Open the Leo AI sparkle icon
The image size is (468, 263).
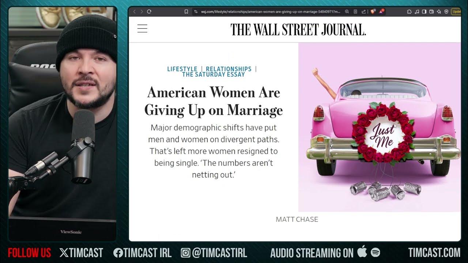click(439, 12)
